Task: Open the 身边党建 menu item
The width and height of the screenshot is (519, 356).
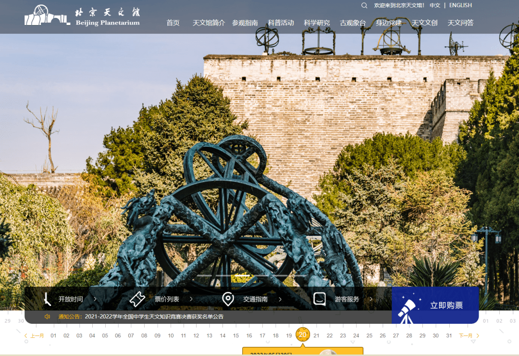Action: pos(389,23)
